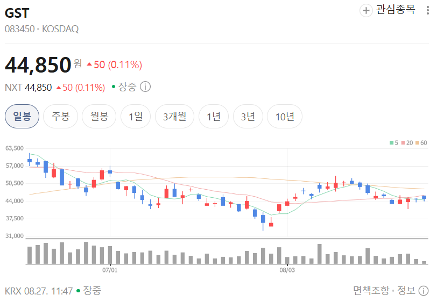The image size is (437, 302).
Task: Show the 1일 one-day chart
Action: tap(136, 117)
